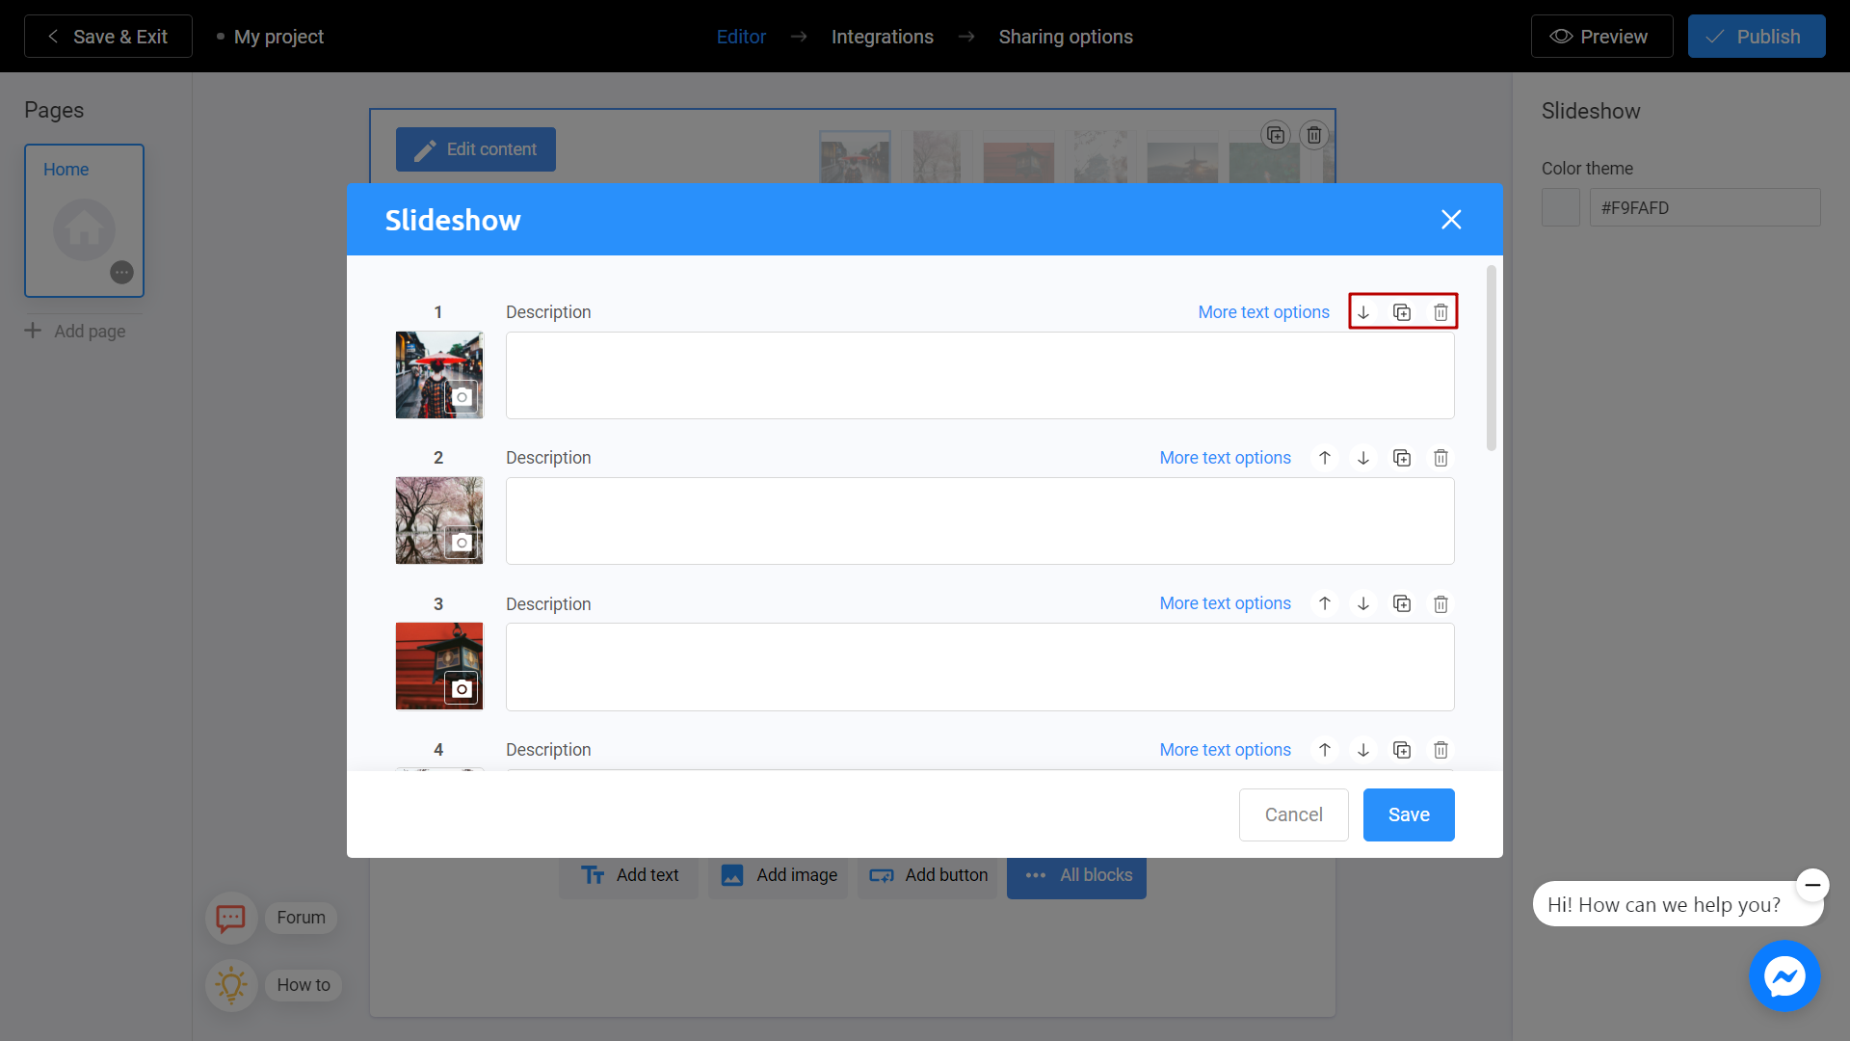Select the Editor tab in top navigation
The height and width of the screenshot is (1041, 1850).
(741, 37)
